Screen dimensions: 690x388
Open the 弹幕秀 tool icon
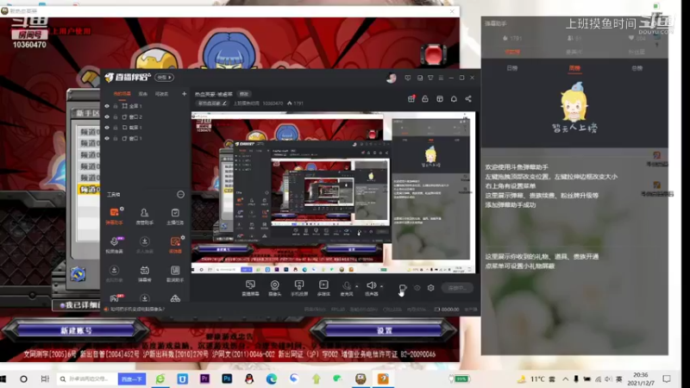pyautogui.click(x=144, y=273)
